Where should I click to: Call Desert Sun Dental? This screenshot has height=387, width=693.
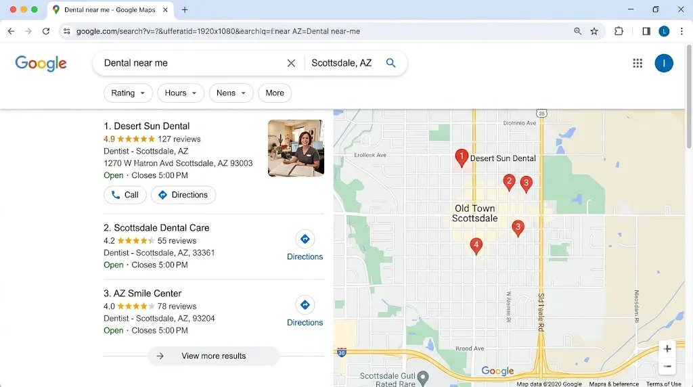coord(125,195)
